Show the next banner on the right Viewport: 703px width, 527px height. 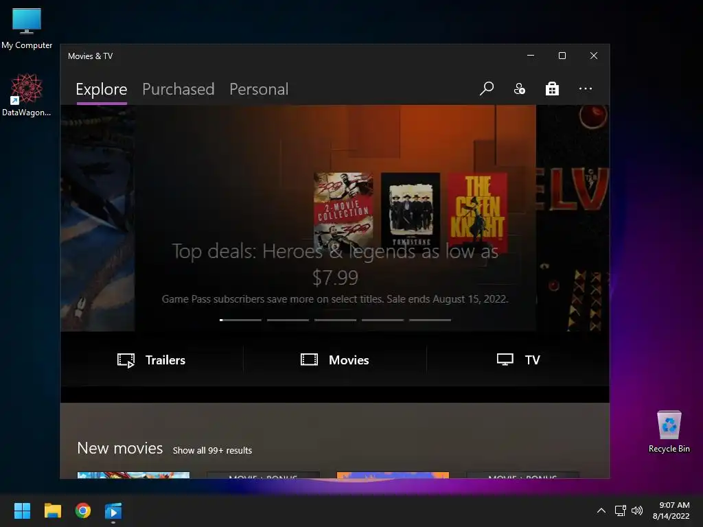pyautogui.click(x=573, y=218)
